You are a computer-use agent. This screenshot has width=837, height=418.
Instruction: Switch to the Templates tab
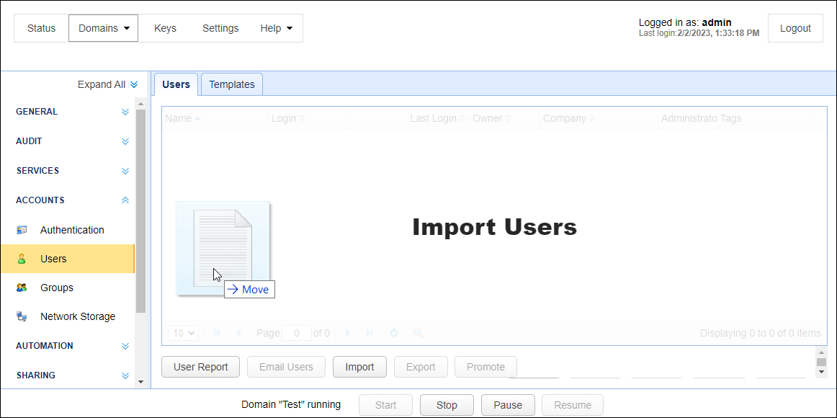click(x=231, y=84)
